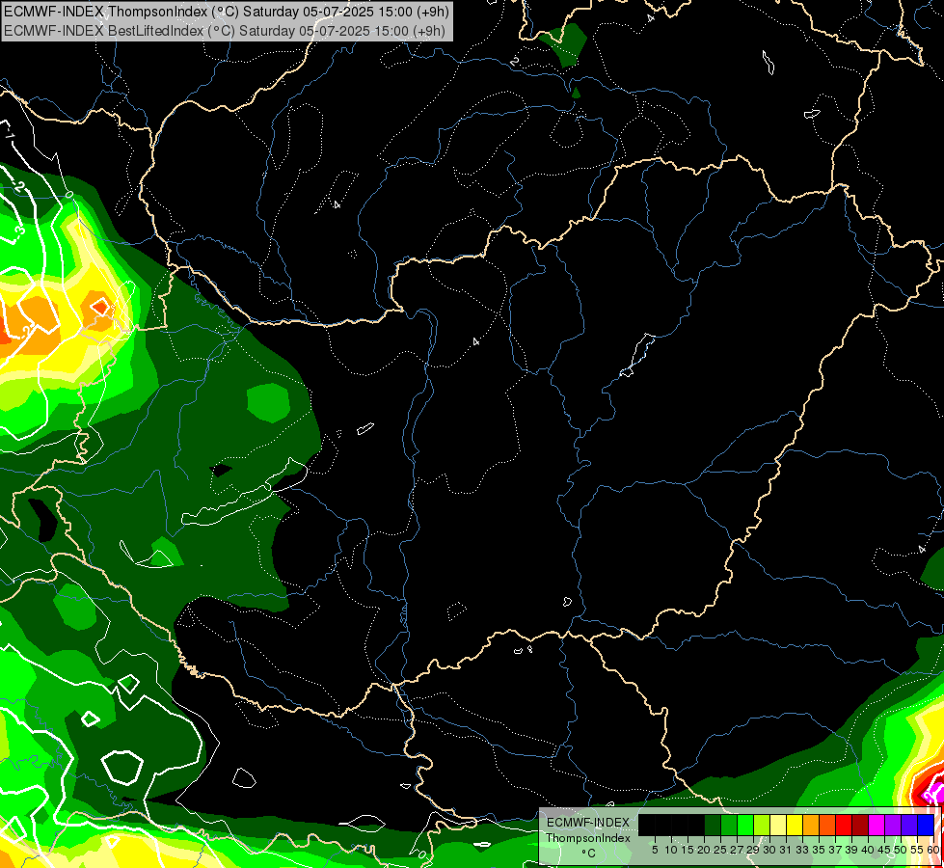
Task: Click the legend scale value 5
Action: coord(655,850)
